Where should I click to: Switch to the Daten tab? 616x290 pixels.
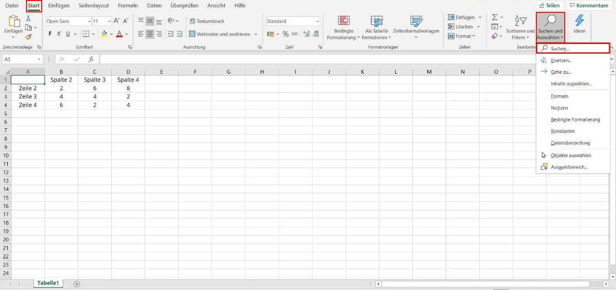[x=154, y=5]
